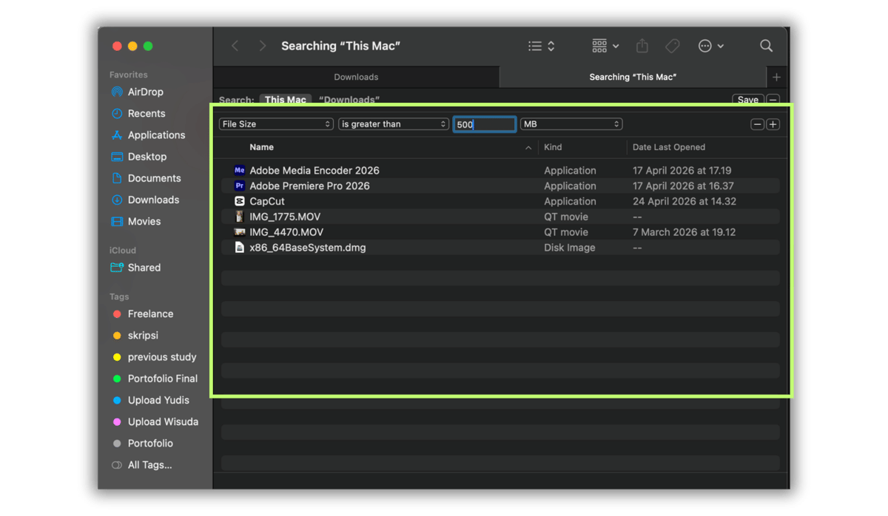This screenshot has width=888, height=516.
Task: Switch to the Downloads tab
Action: pyautogui.click(x=355, y=76)
